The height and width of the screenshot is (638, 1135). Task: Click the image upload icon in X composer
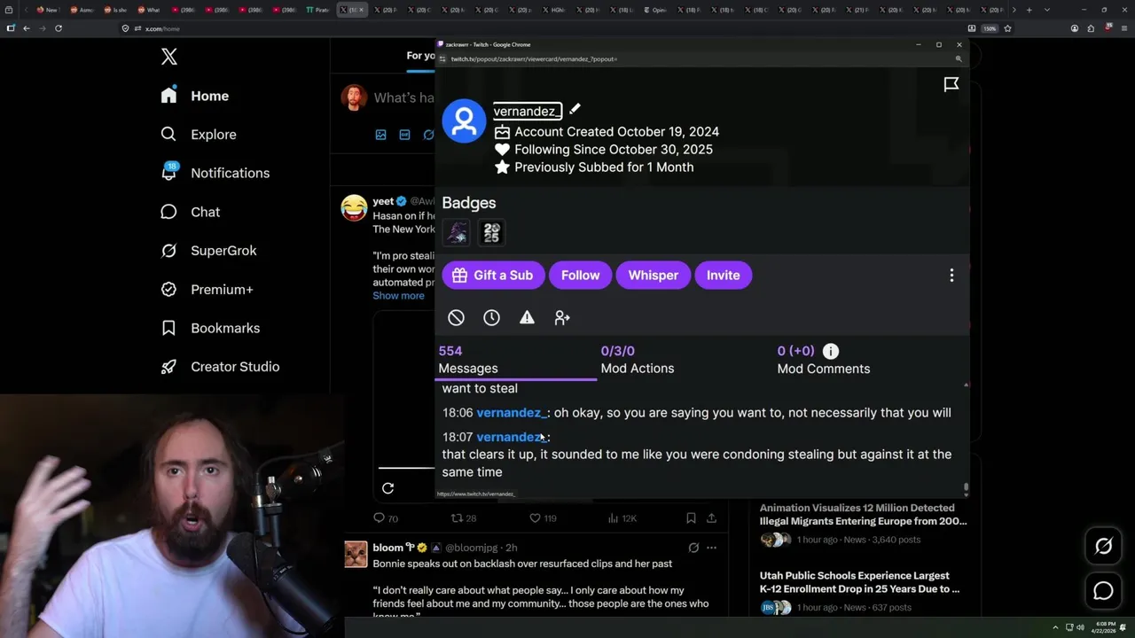380,135
